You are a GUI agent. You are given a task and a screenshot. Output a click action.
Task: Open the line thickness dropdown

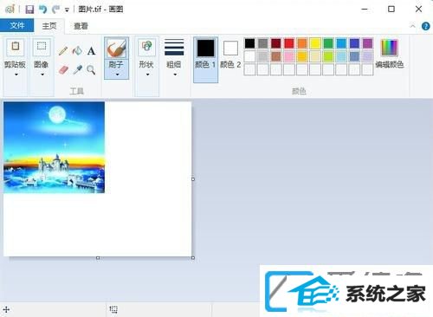[x=174, y=58]
